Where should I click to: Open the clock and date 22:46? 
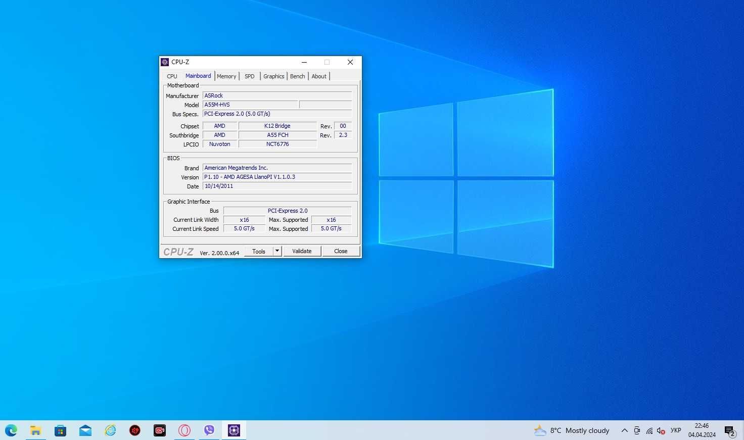point(702,430)
